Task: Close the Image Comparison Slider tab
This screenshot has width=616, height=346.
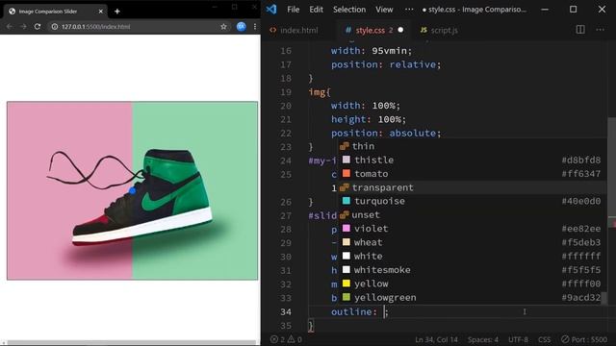Action: pyautogui.click(x=100, y=12)
